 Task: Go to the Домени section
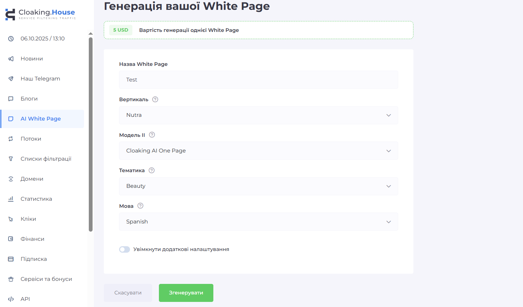(32, 179)
